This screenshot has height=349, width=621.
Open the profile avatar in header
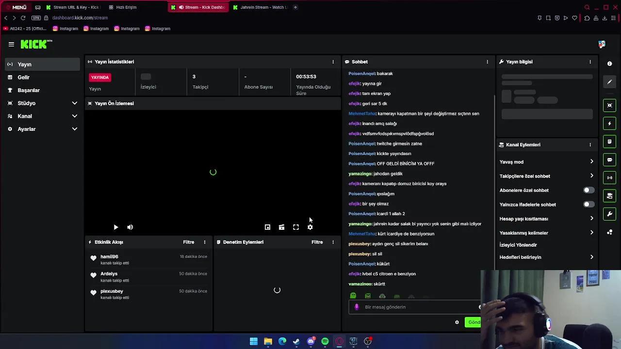(602, 44)
